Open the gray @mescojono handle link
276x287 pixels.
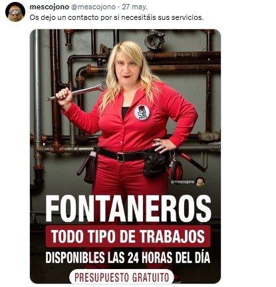(93, 7)
